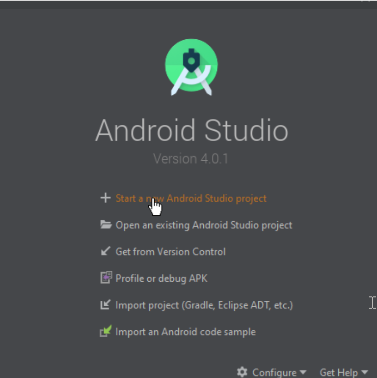Select Get from Version Control
The width and height of the screenshot is (377, 378).
point(171,252)
